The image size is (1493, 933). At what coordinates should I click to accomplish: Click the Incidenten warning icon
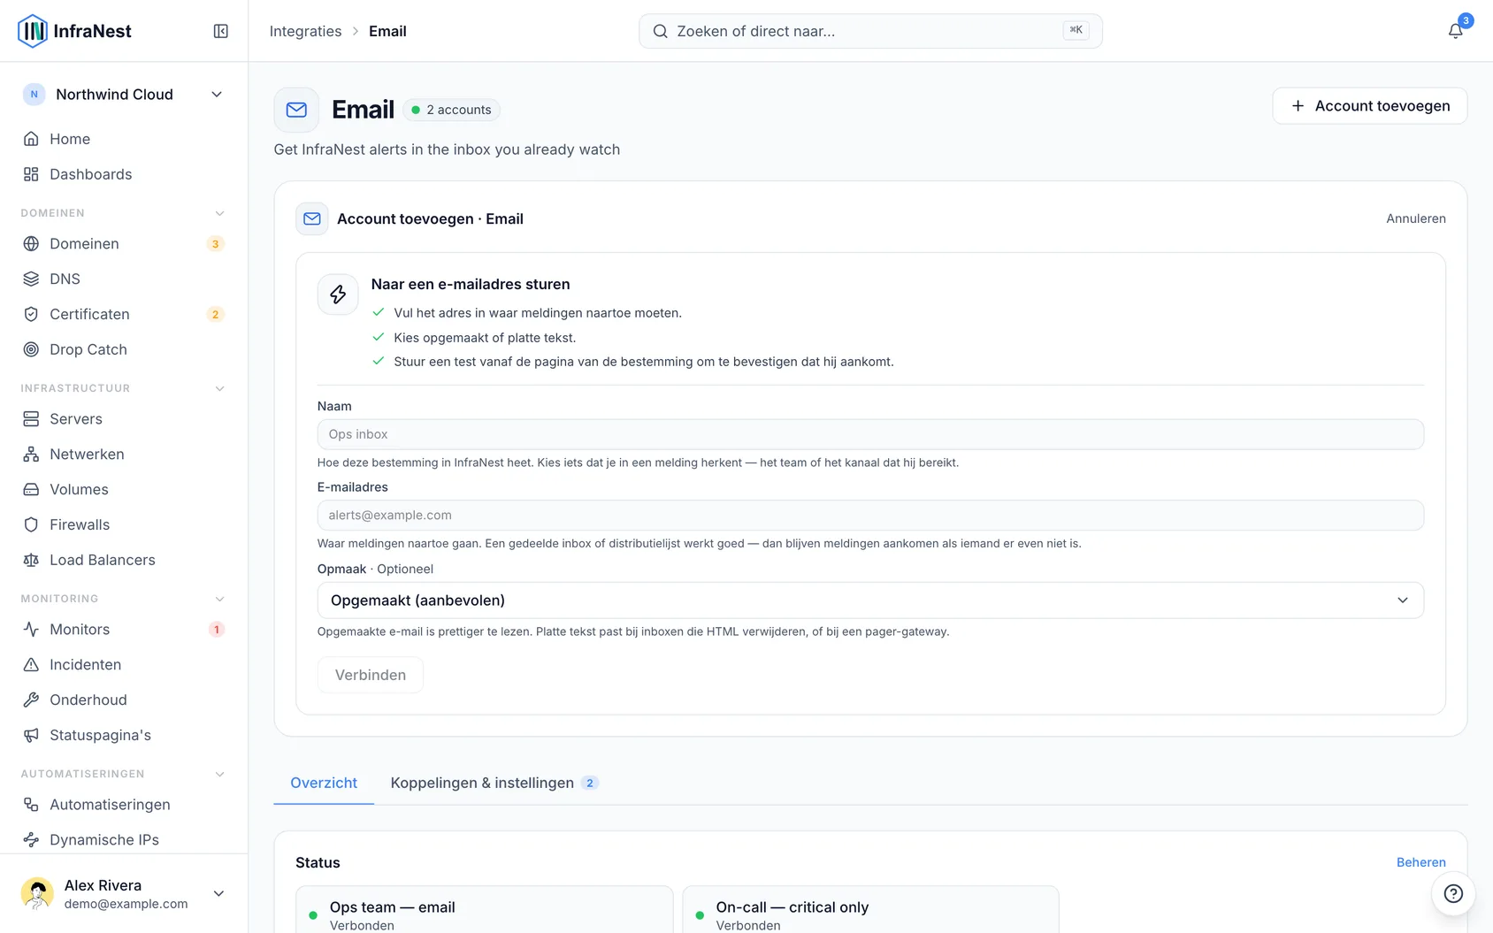point(31,664)
